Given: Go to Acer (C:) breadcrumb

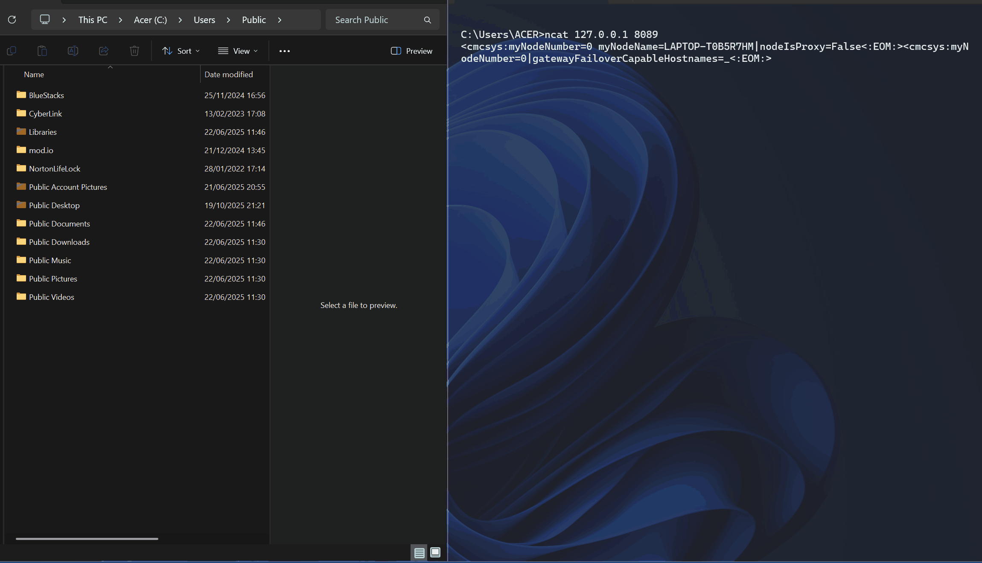Looking at the screenshot, I should (150, 20).
